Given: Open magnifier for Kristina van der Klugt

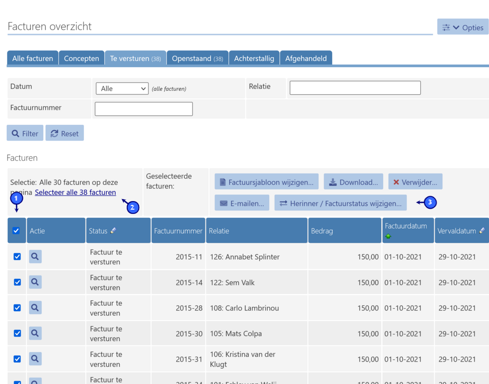Looking at the screenshot, I should 35,359.
